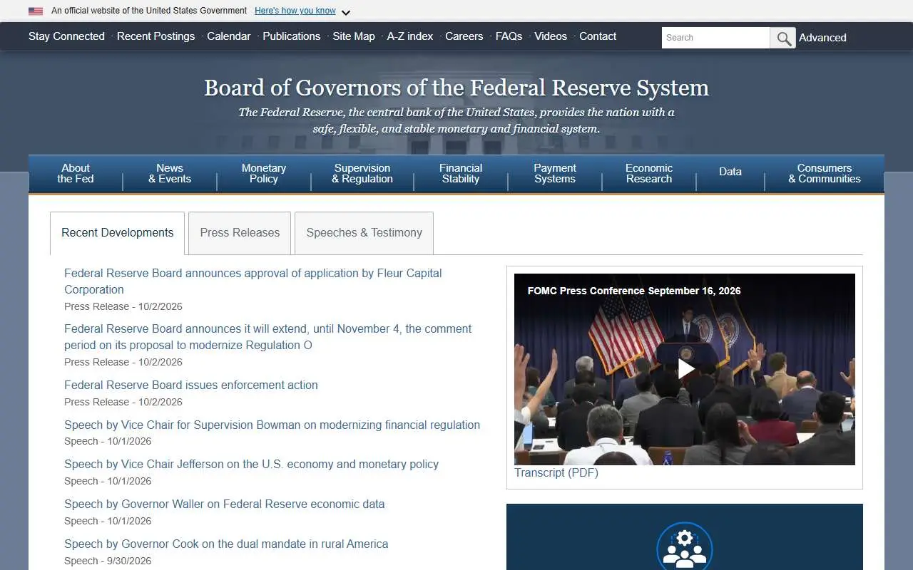Open the FAQs link

(509, 36)
